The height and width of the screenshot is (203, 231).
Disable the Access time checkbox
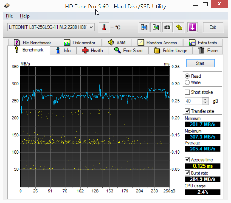tap(187, 160)
